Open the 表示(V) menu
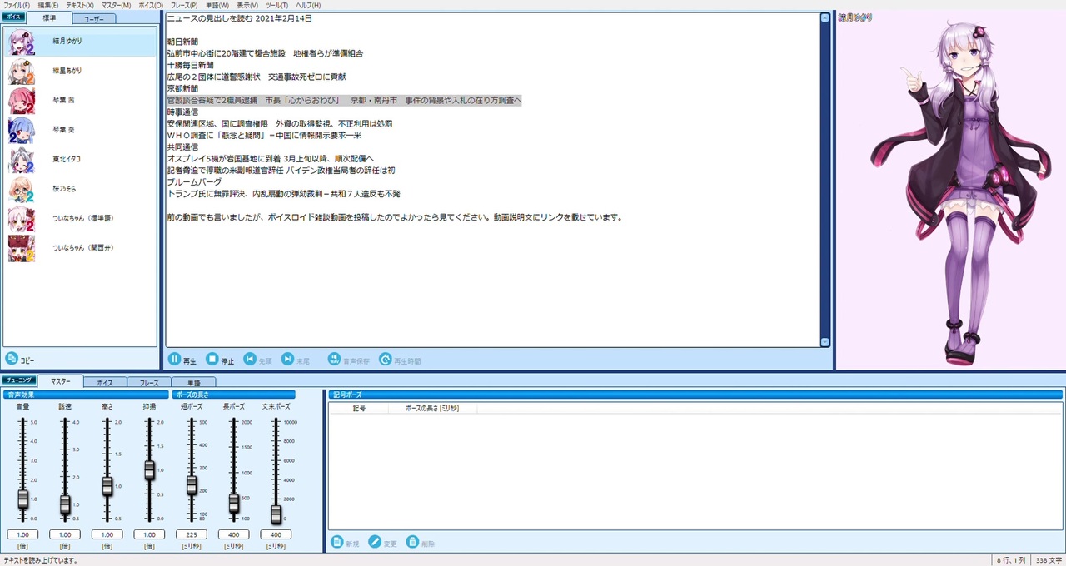This screenshot has height=566, width=1066. pos(247,5)
